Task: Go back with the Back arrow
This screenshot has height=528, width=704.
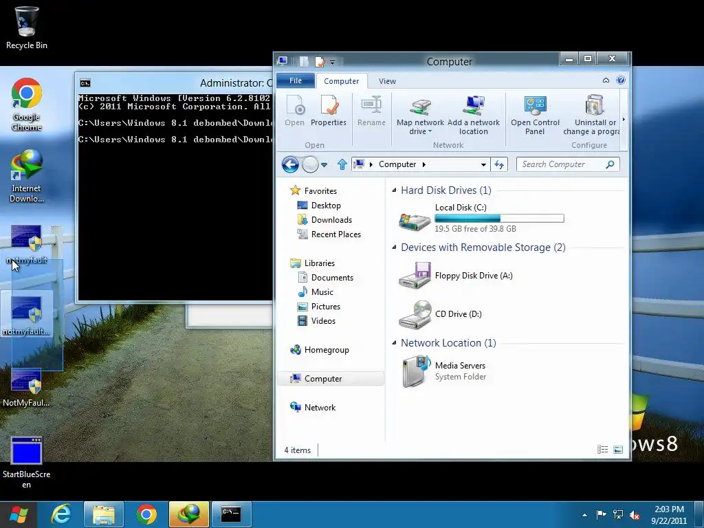Action: tap(290, 164)
